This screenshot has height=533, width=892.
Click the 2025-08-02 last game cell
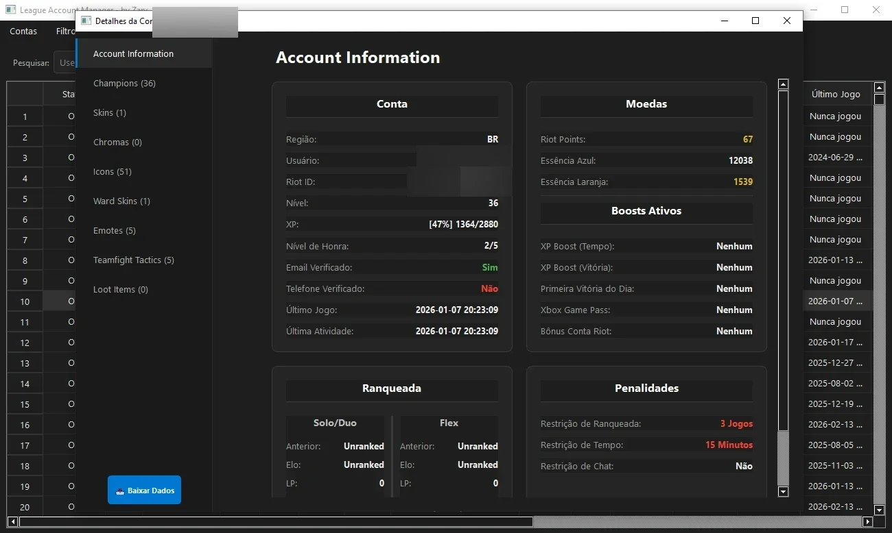(x=836, y=383)
